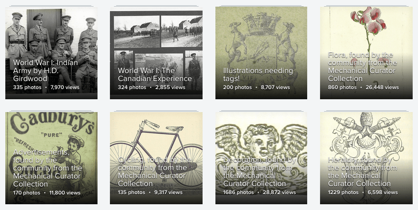Click "World War I: Indian Army by H.D. Girdwood" title
Viewport: 418px width, 210px height.
pos(45,70)
